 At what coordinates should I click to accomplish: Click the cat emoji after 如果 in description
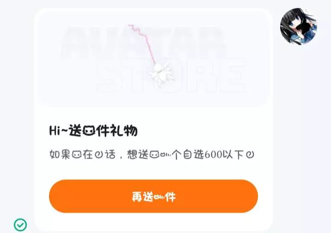click(x=76, y=155)
